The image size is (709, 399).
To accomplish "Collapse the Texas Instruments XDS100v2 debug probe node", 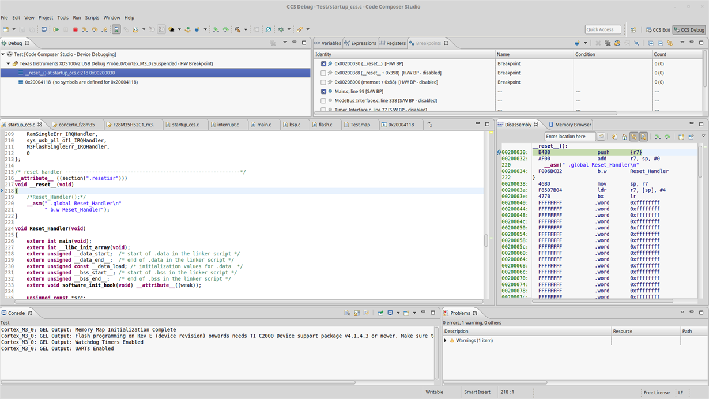I will tap(9, 63).
